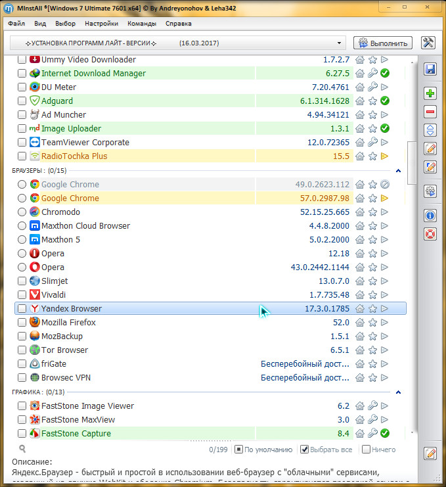
Task: Click orange play arrow on RadioTochka Plus
Action: [x=384, y=156]
